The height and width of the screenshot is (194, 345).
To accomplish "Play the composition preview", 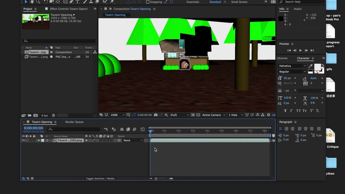I will tap(300, 50).
